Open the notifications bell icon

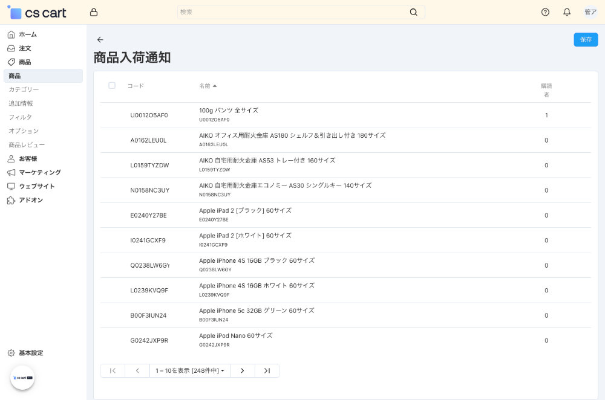[x=567, y=12]
